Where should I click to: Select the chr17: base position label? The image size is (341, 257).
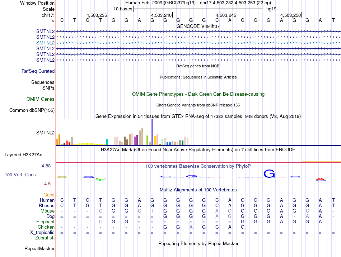[48, 15]
